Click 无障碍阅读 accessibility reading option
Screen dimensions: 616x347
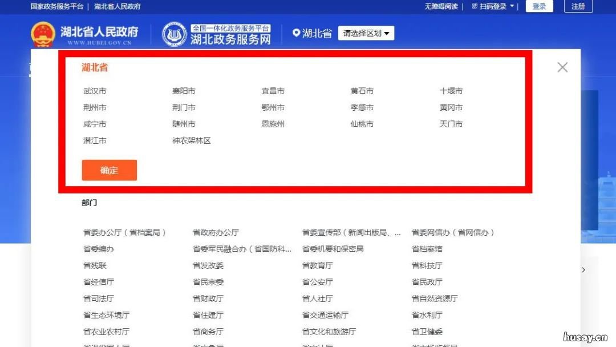pyautogui.click(x=441, y=7)
